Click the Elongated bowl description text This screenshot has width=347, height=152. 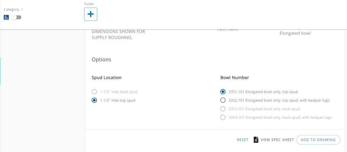295,34
